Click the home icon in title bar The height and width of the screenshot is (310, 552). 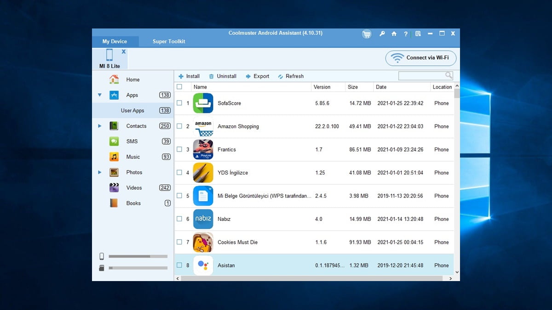pos(394,34)
